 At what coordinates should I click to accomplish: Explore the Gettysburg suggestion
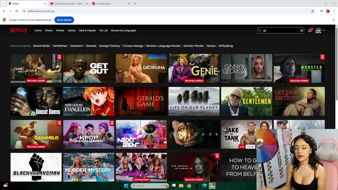(226, 46)
